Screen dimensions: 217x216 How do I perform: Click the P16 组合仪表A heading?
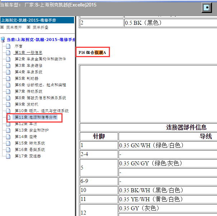[92, 52]
